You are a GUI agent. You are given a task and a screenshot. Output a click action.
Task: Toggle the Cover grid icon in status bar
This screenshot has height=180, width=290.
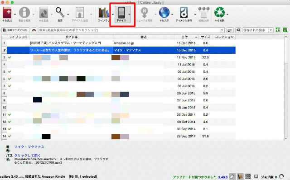tap(248, 176)
